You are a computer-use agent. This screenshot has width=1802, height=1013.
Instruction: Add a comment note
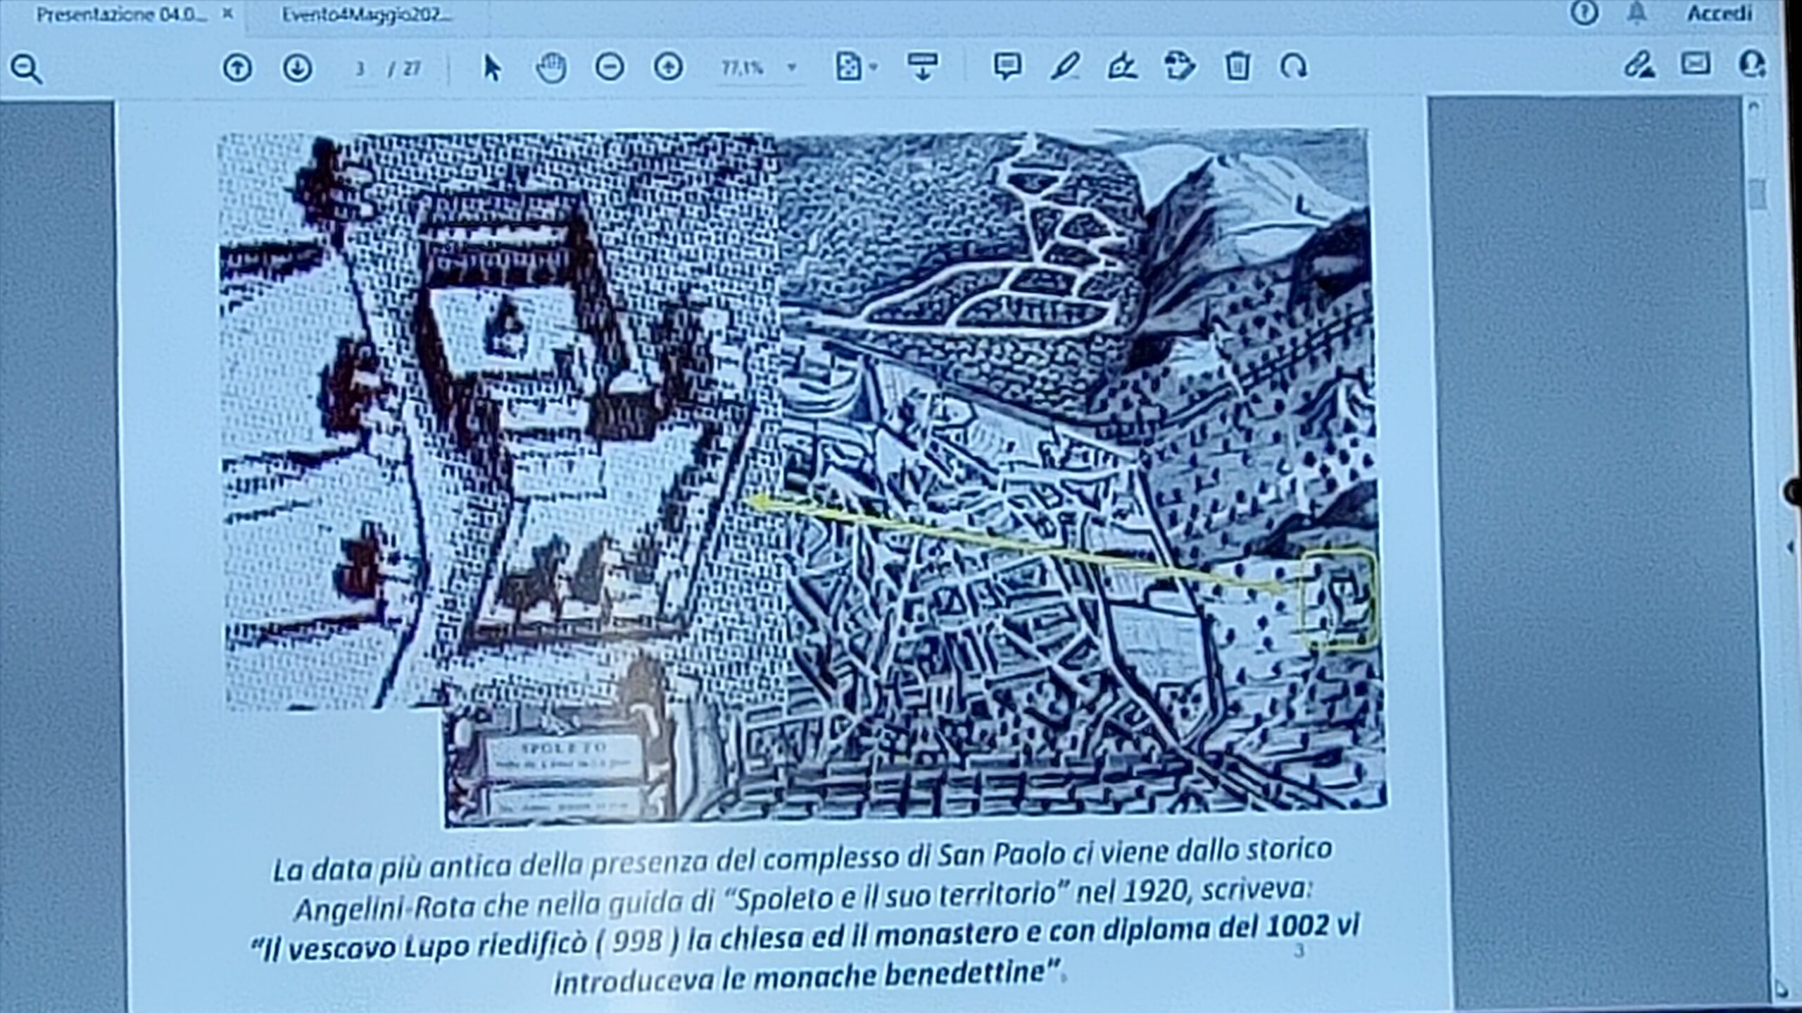pos(1007,67)
